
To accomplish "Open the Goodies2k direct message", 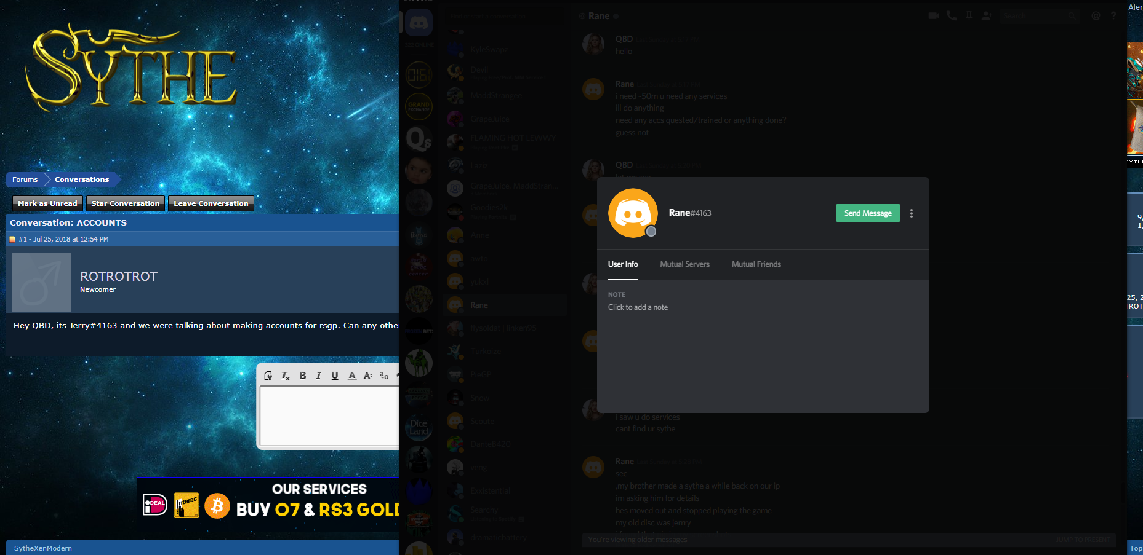I will (x=505, y=212).
